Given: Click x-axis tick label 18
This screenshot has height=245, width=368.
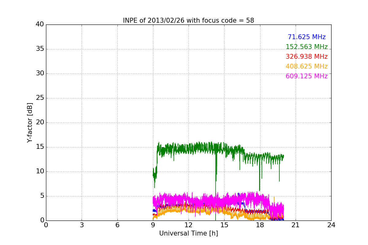Looking at the screenshot, I should [x=260, y=225].
